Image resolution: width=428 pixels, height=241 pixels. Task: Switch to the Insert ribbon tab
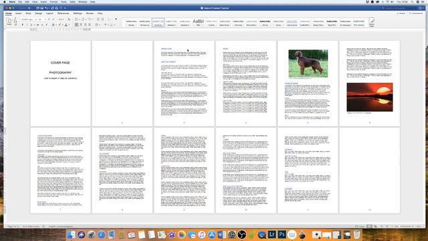18,13
